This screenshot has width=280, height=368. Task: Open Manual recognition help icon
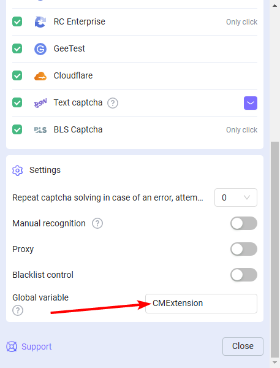[97, 223]
